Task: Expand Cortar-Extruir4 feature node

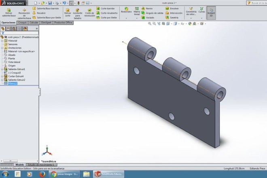Action: click(x=2, y=76)
